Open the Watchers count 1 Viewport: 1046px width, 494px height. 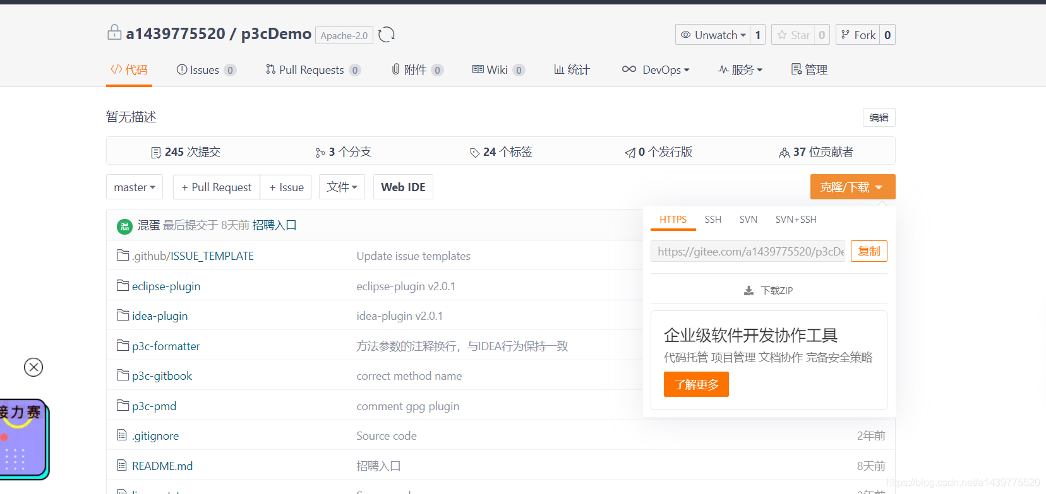click(758, 35)
